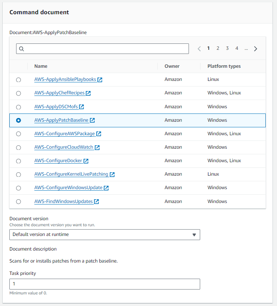The image size is (277, 306).
Task: Open external link icon beside AWS-ApplyDSCMofs
Action: coord(81,107)
